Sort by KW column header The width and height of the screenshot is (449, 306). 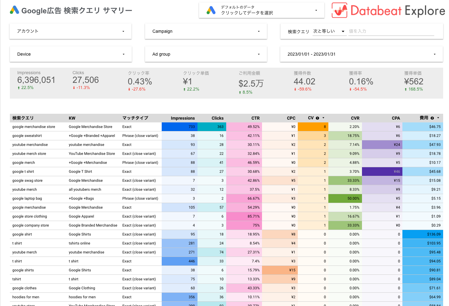72,118
